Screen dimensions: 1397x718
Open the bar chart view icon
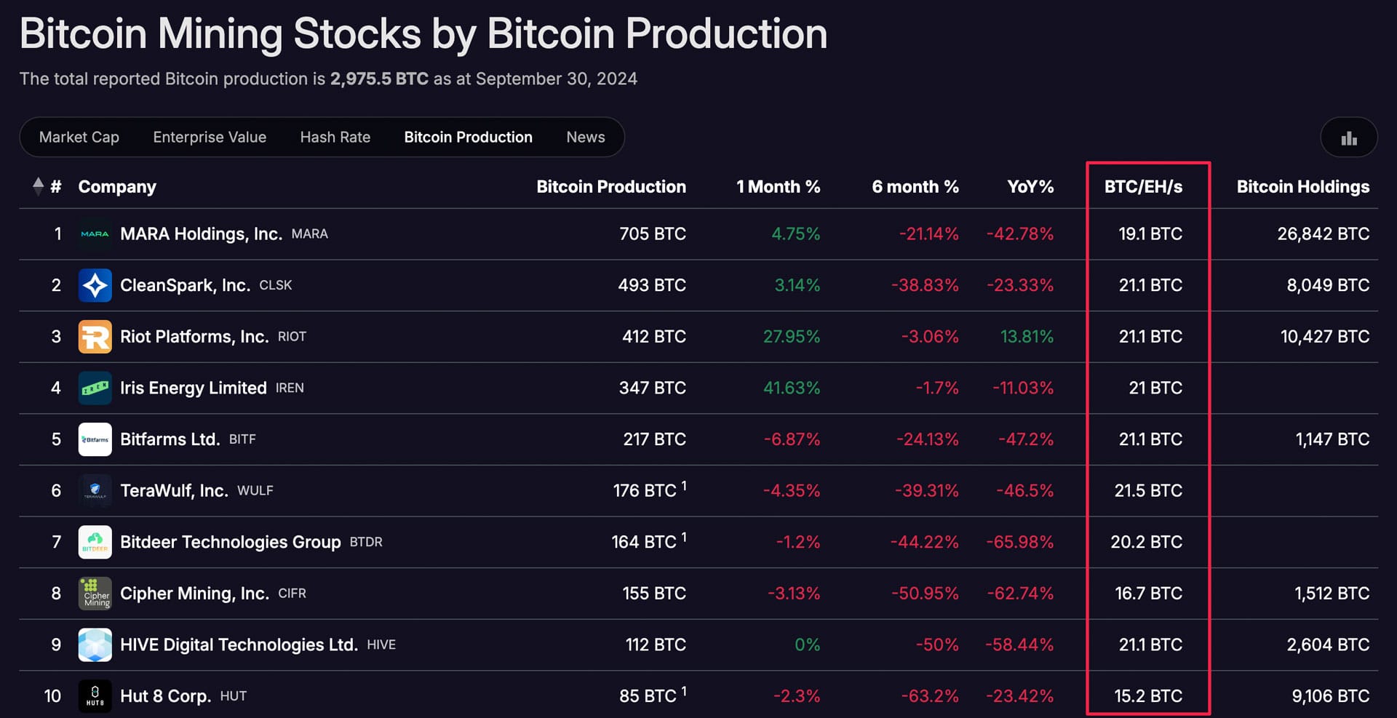pyautogui.click(x=1349, y=137)
